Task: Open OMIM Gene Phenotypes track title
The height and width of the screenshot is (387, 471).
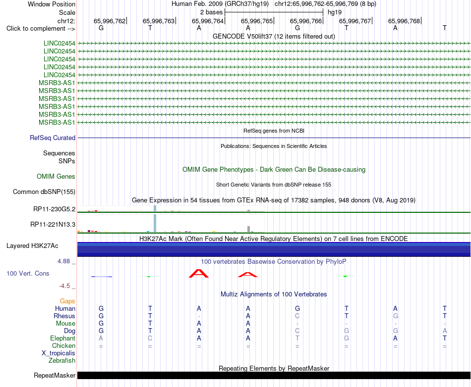Action: click(274, 169)
